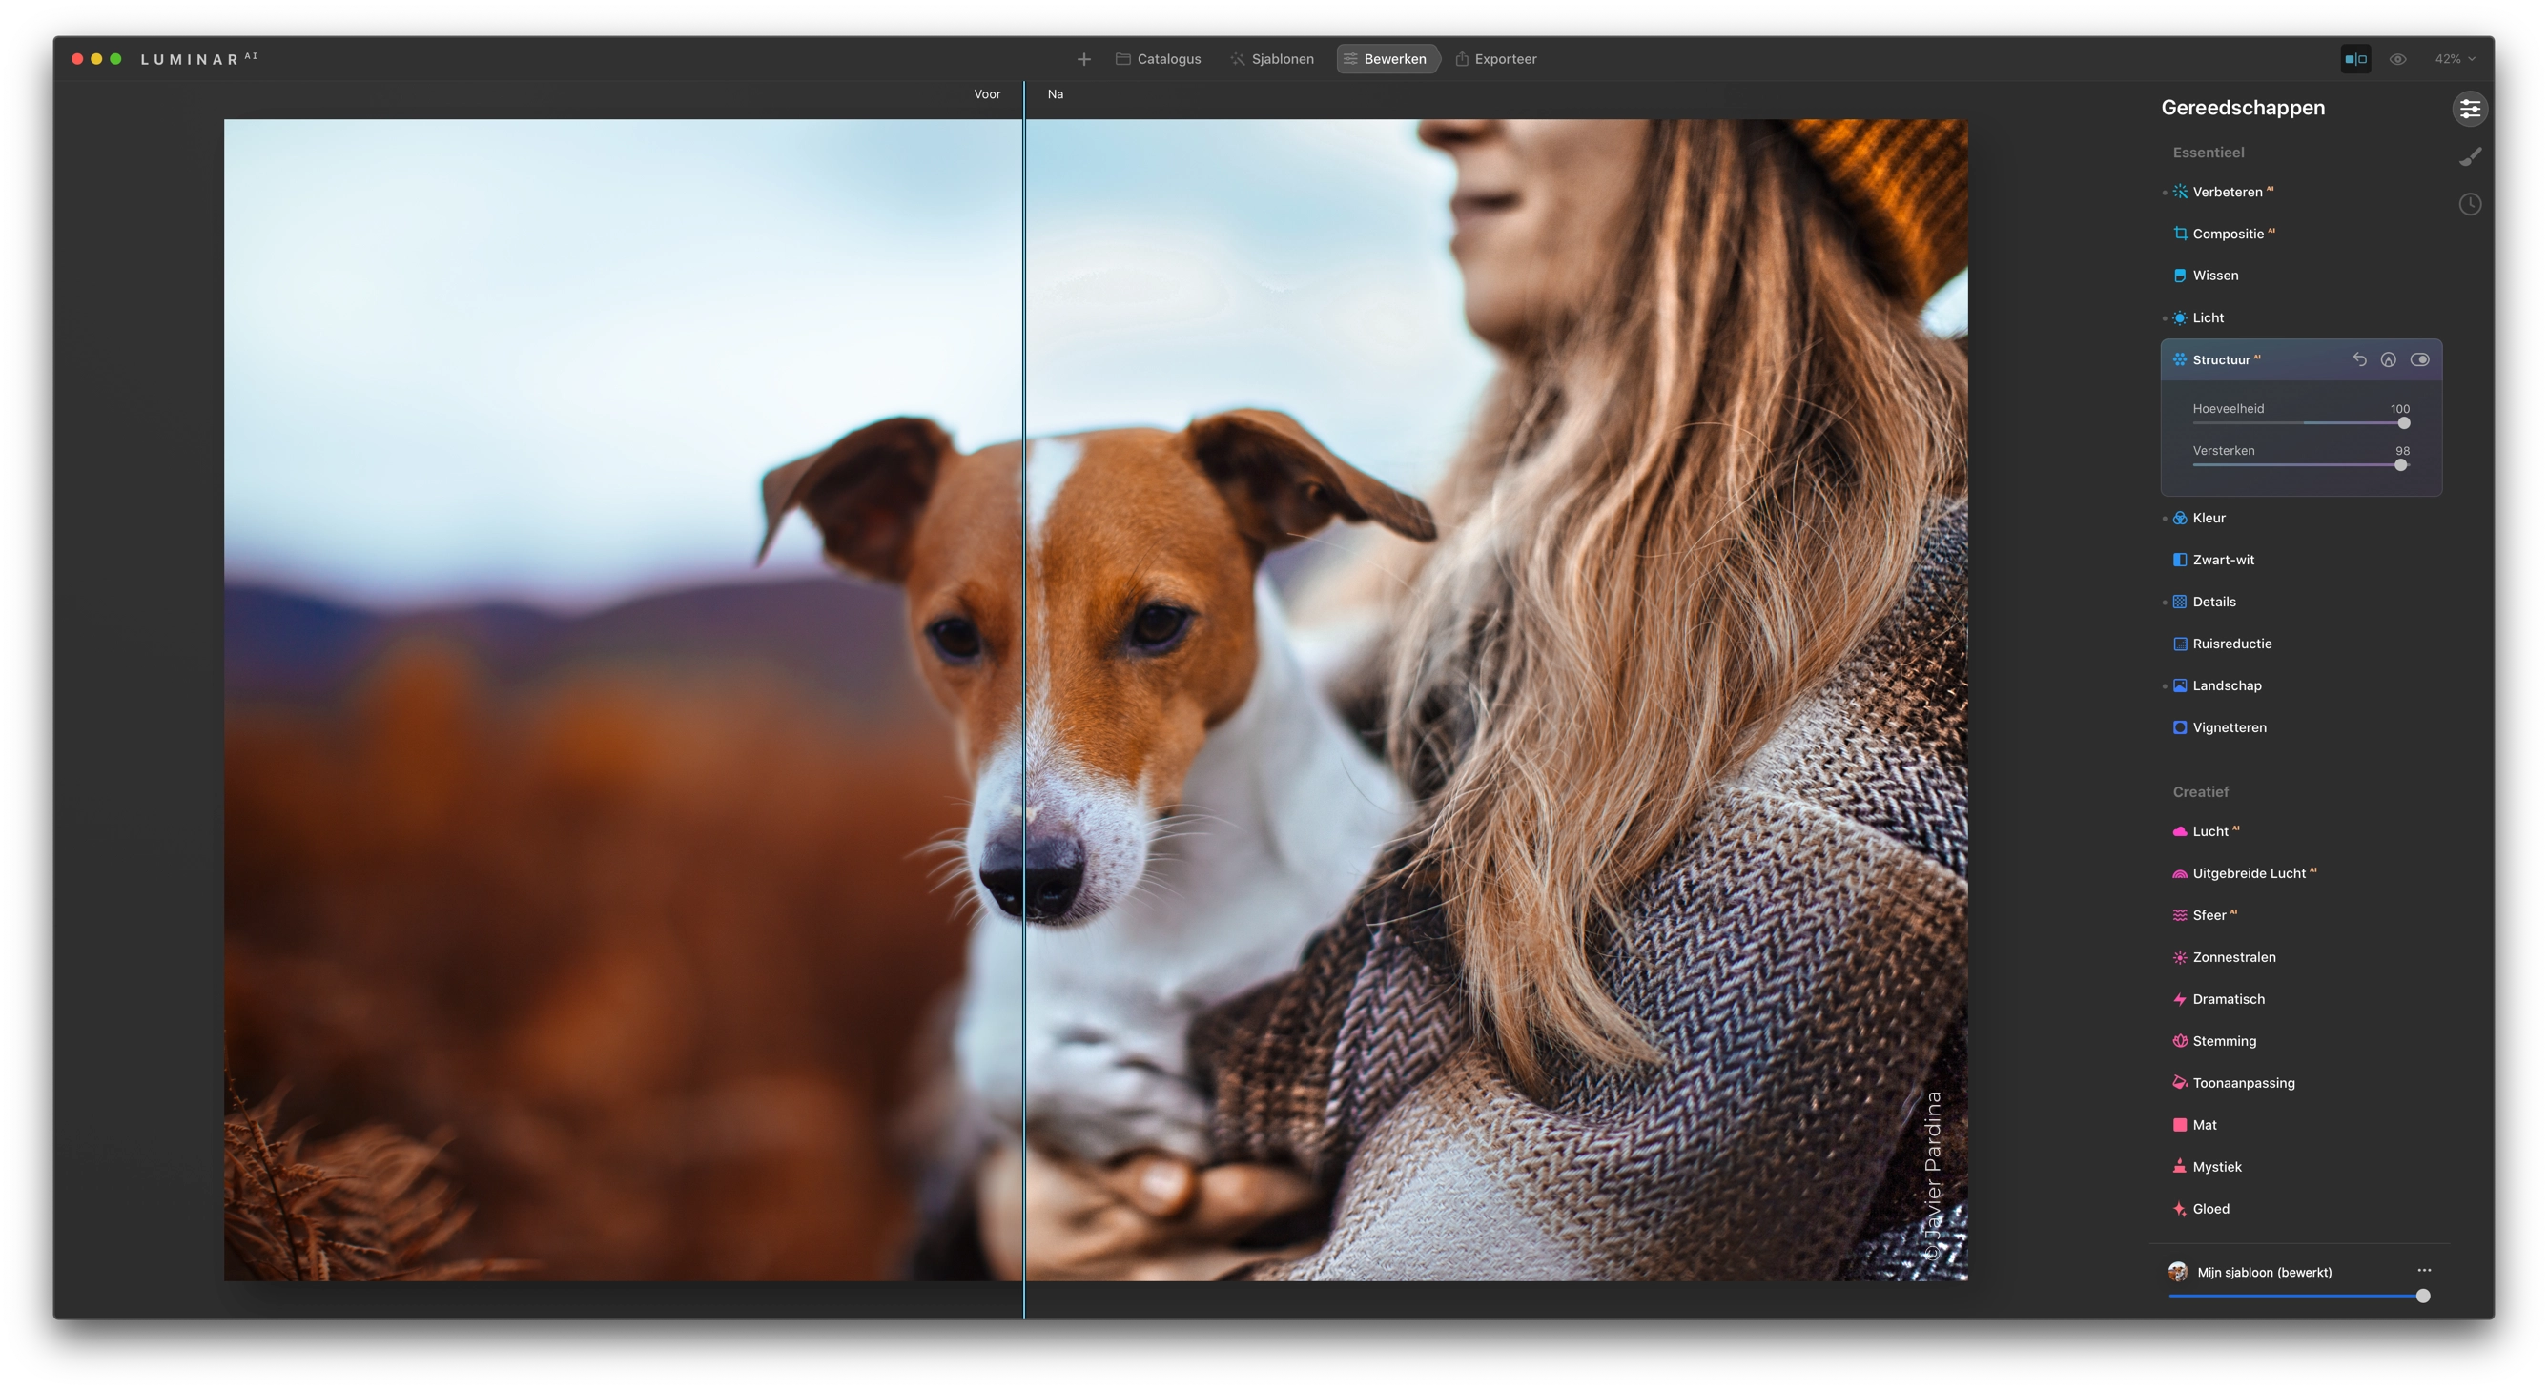Open the 42% zoom dropdown
The width and height of the screenshot is (2548, 1390).
(2454, 59)
